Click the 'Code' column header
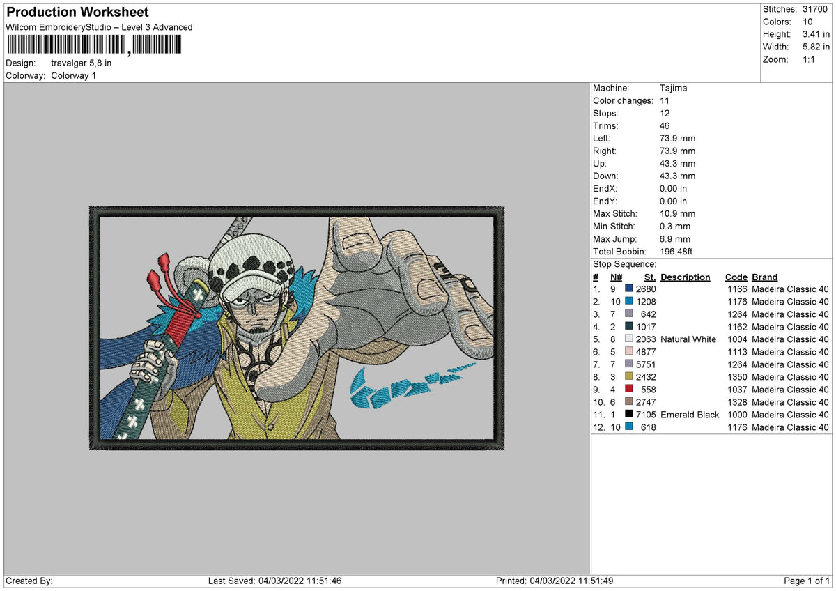This screenshot has height=591, width=836. [x=736, y=277]
